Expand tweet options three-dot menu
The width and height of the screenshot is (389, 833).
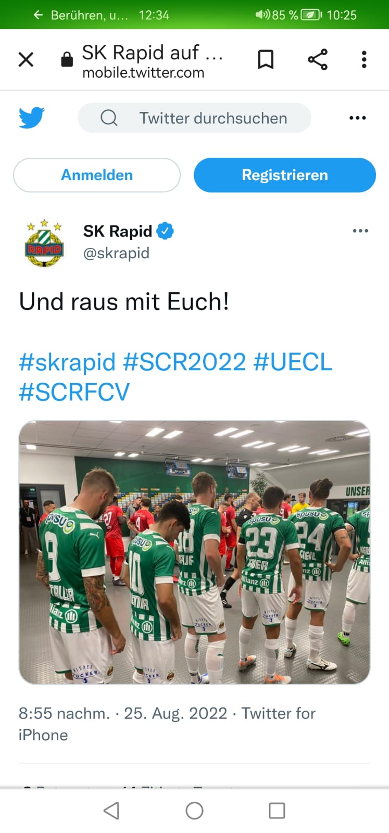pos(360,231)
